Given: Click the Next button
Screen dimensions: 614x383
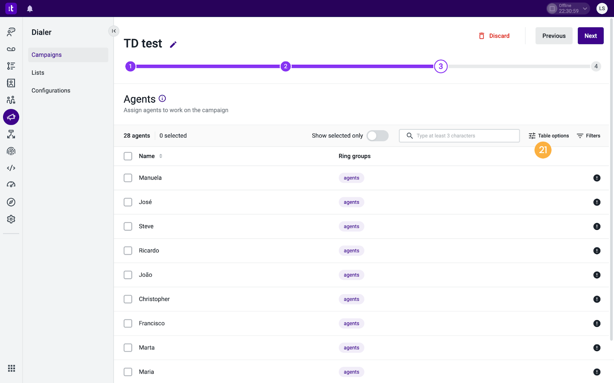Looking at the screenshot, I should [x=590, y=36].
